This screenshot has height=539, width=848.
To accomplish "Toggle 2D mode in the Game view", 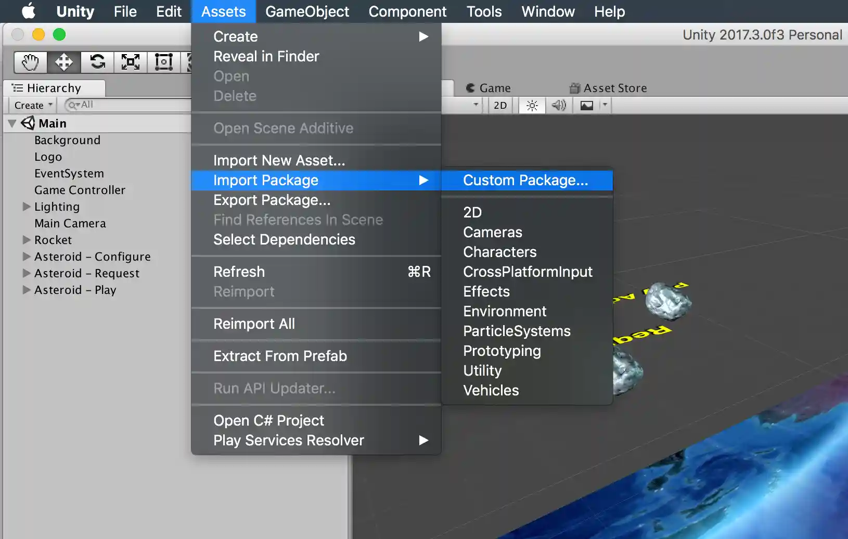I will click(499, 105).
